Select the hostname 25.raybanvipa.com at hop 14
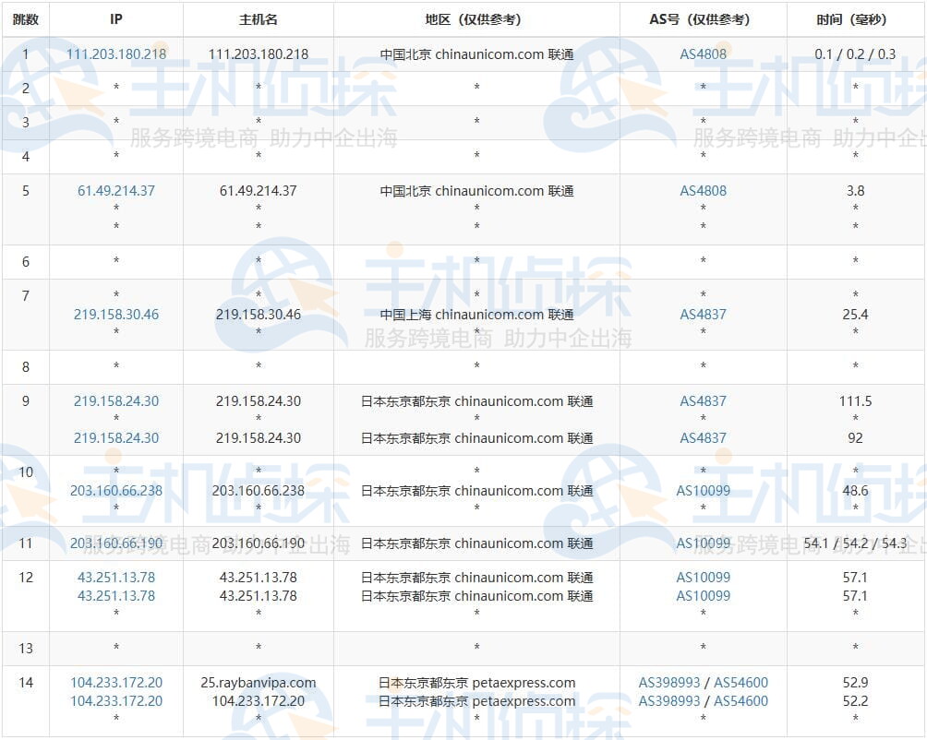 pyautogui.click(x=258, y=684)
